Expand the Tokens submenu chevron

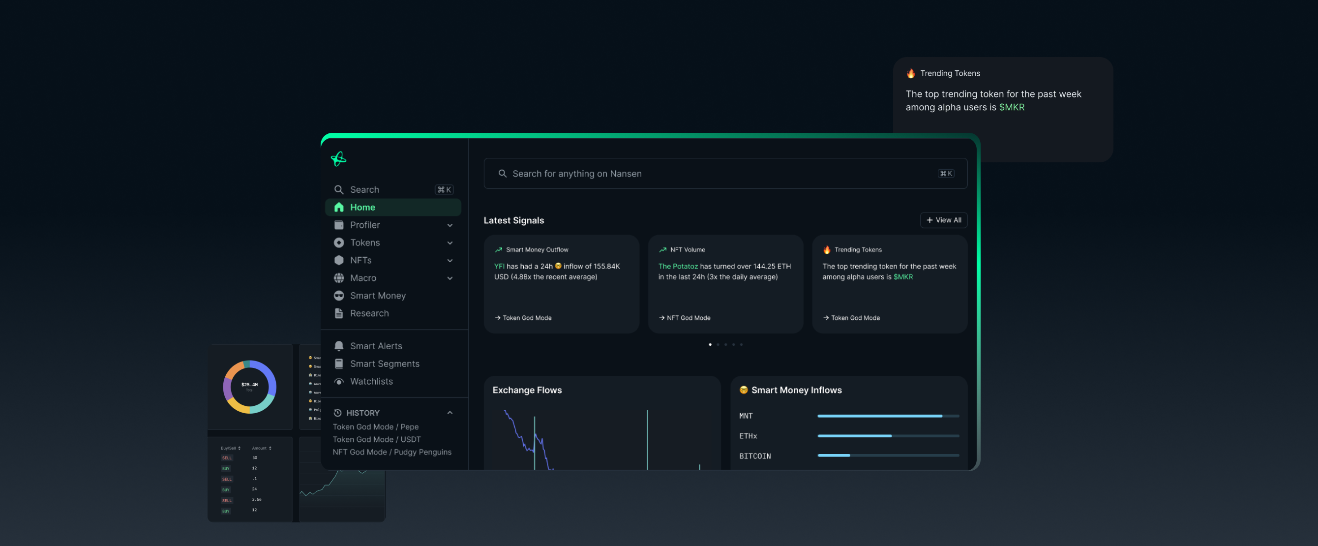pyautogui.click(x=449, y=243)
